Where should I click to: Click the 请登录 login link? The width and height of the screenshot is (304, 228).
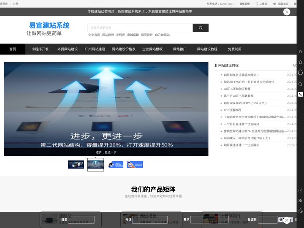point(4,4)
